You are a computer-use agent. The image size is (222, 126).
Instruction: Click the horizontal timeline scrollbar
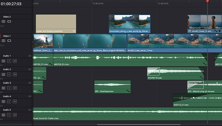coord(139,125)
